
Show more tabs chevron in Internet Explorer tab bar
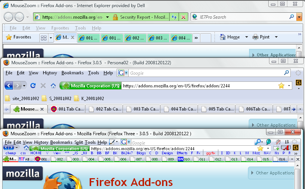(x=196, y=38)
